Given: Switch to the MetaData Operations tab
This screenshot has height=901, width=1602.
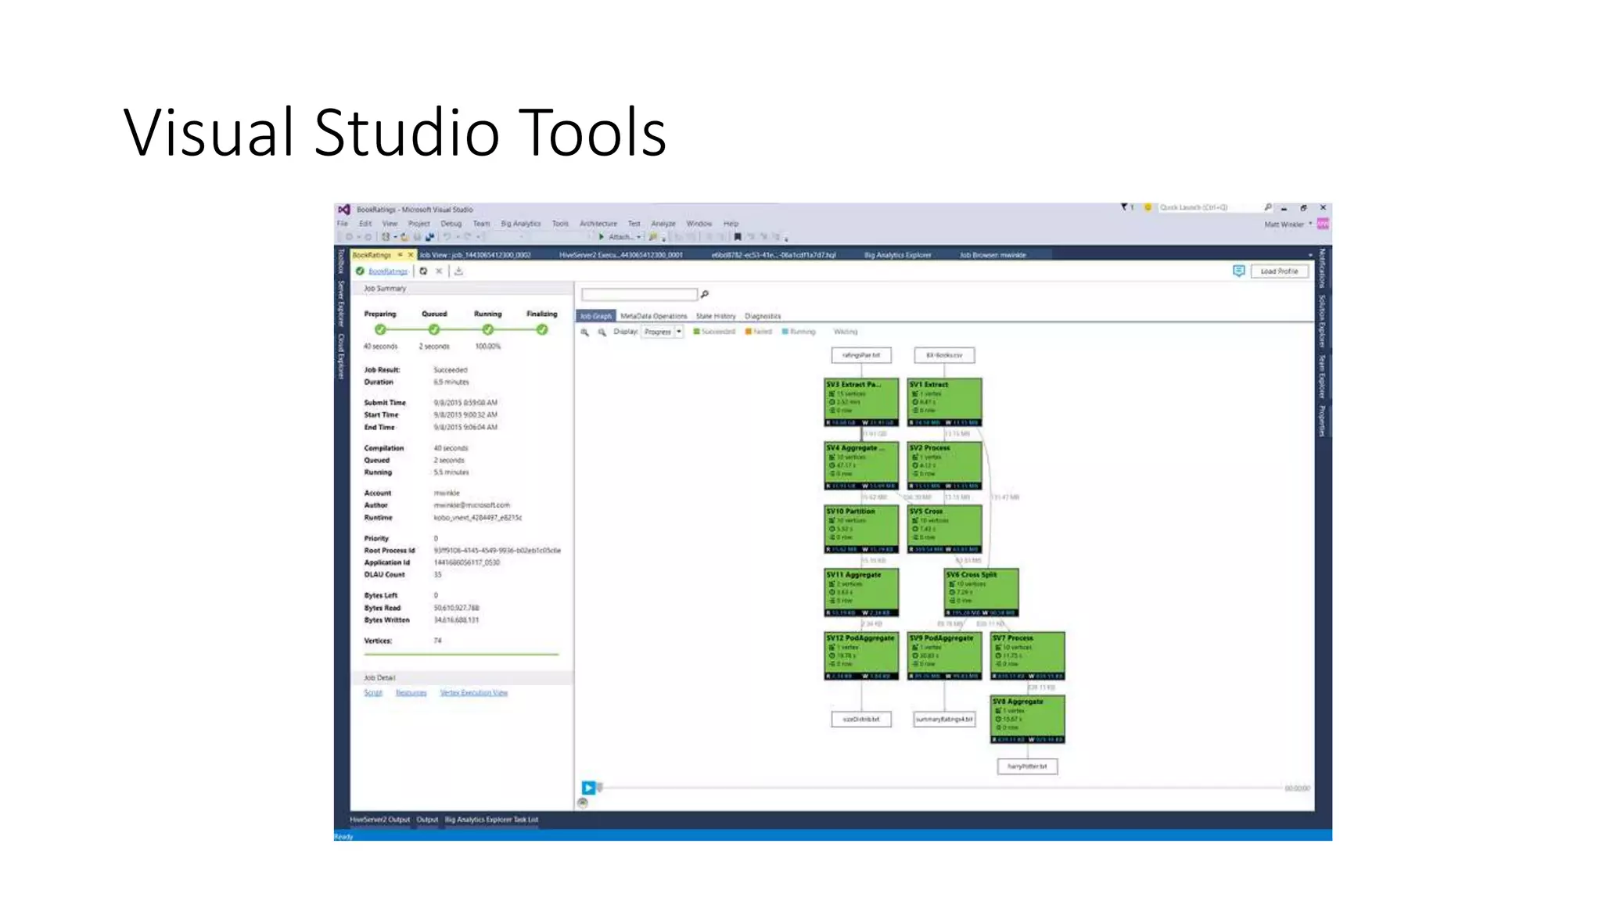Looking at the screenshot, I should coord(654,316).
